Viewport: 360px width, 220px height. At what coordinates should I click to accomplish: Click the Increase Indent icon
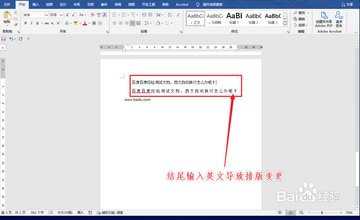click(x=150, y=15)
